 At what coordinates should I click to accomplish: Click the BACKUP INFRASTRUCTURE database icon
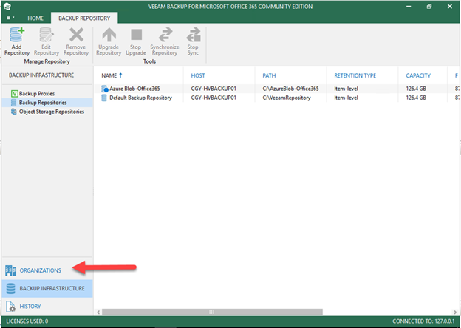pos(11,289)
